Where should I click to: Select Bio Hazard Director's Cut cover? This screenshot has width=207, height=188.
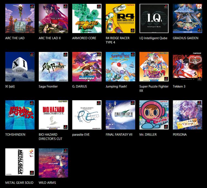click(53, 115)
